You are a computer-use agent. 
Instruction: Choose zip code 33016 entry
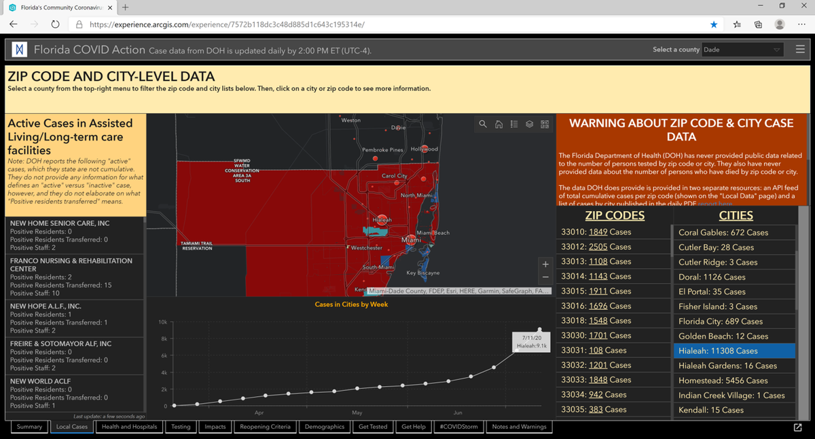(613, 306)
